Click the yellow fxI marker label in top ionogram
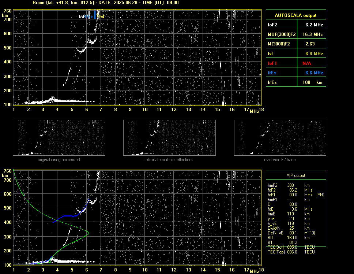354x274 pixels. [x=102, y=17]
